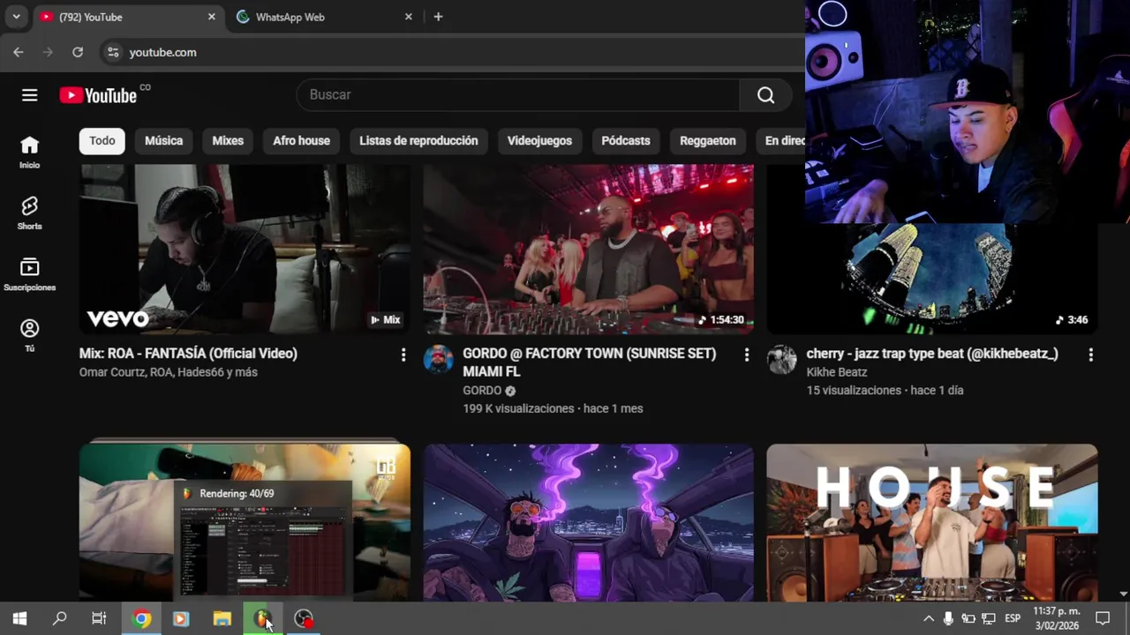1130x635 pixels.
Task: View site information icon beside the URL
Action: pos(112,52)
